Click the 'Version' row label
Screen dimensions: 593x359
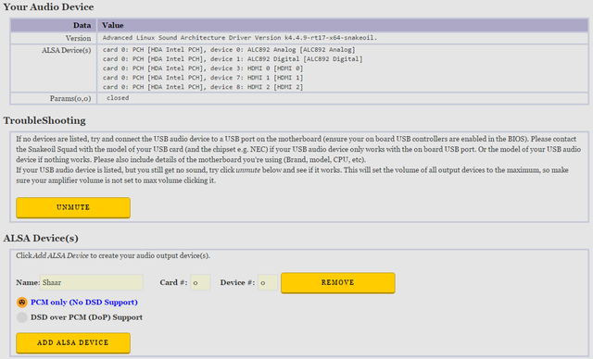(78, 38)
